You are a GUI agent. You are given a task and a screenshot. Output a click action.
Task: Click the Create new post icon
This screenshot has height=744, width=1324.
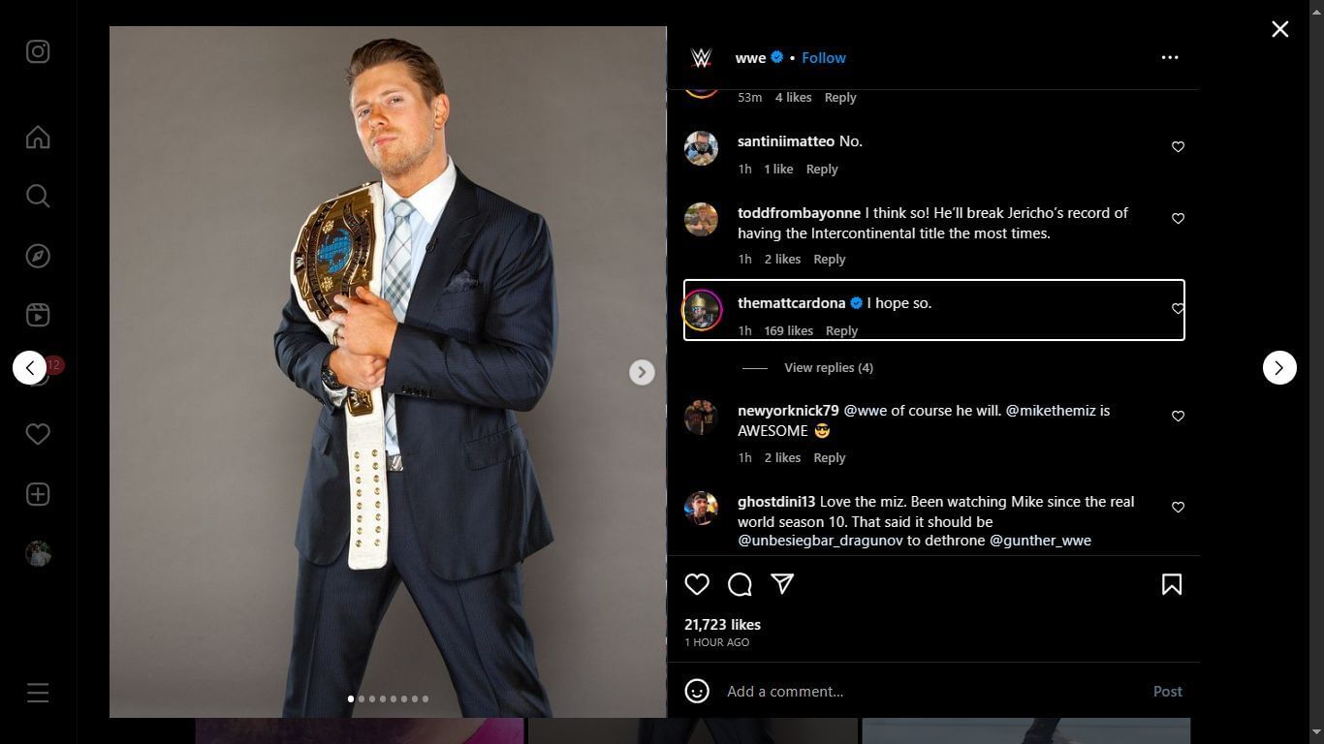point(38,494)
